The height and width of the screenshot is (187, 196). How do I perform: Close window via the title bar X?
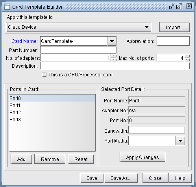[x=189, y=6]
